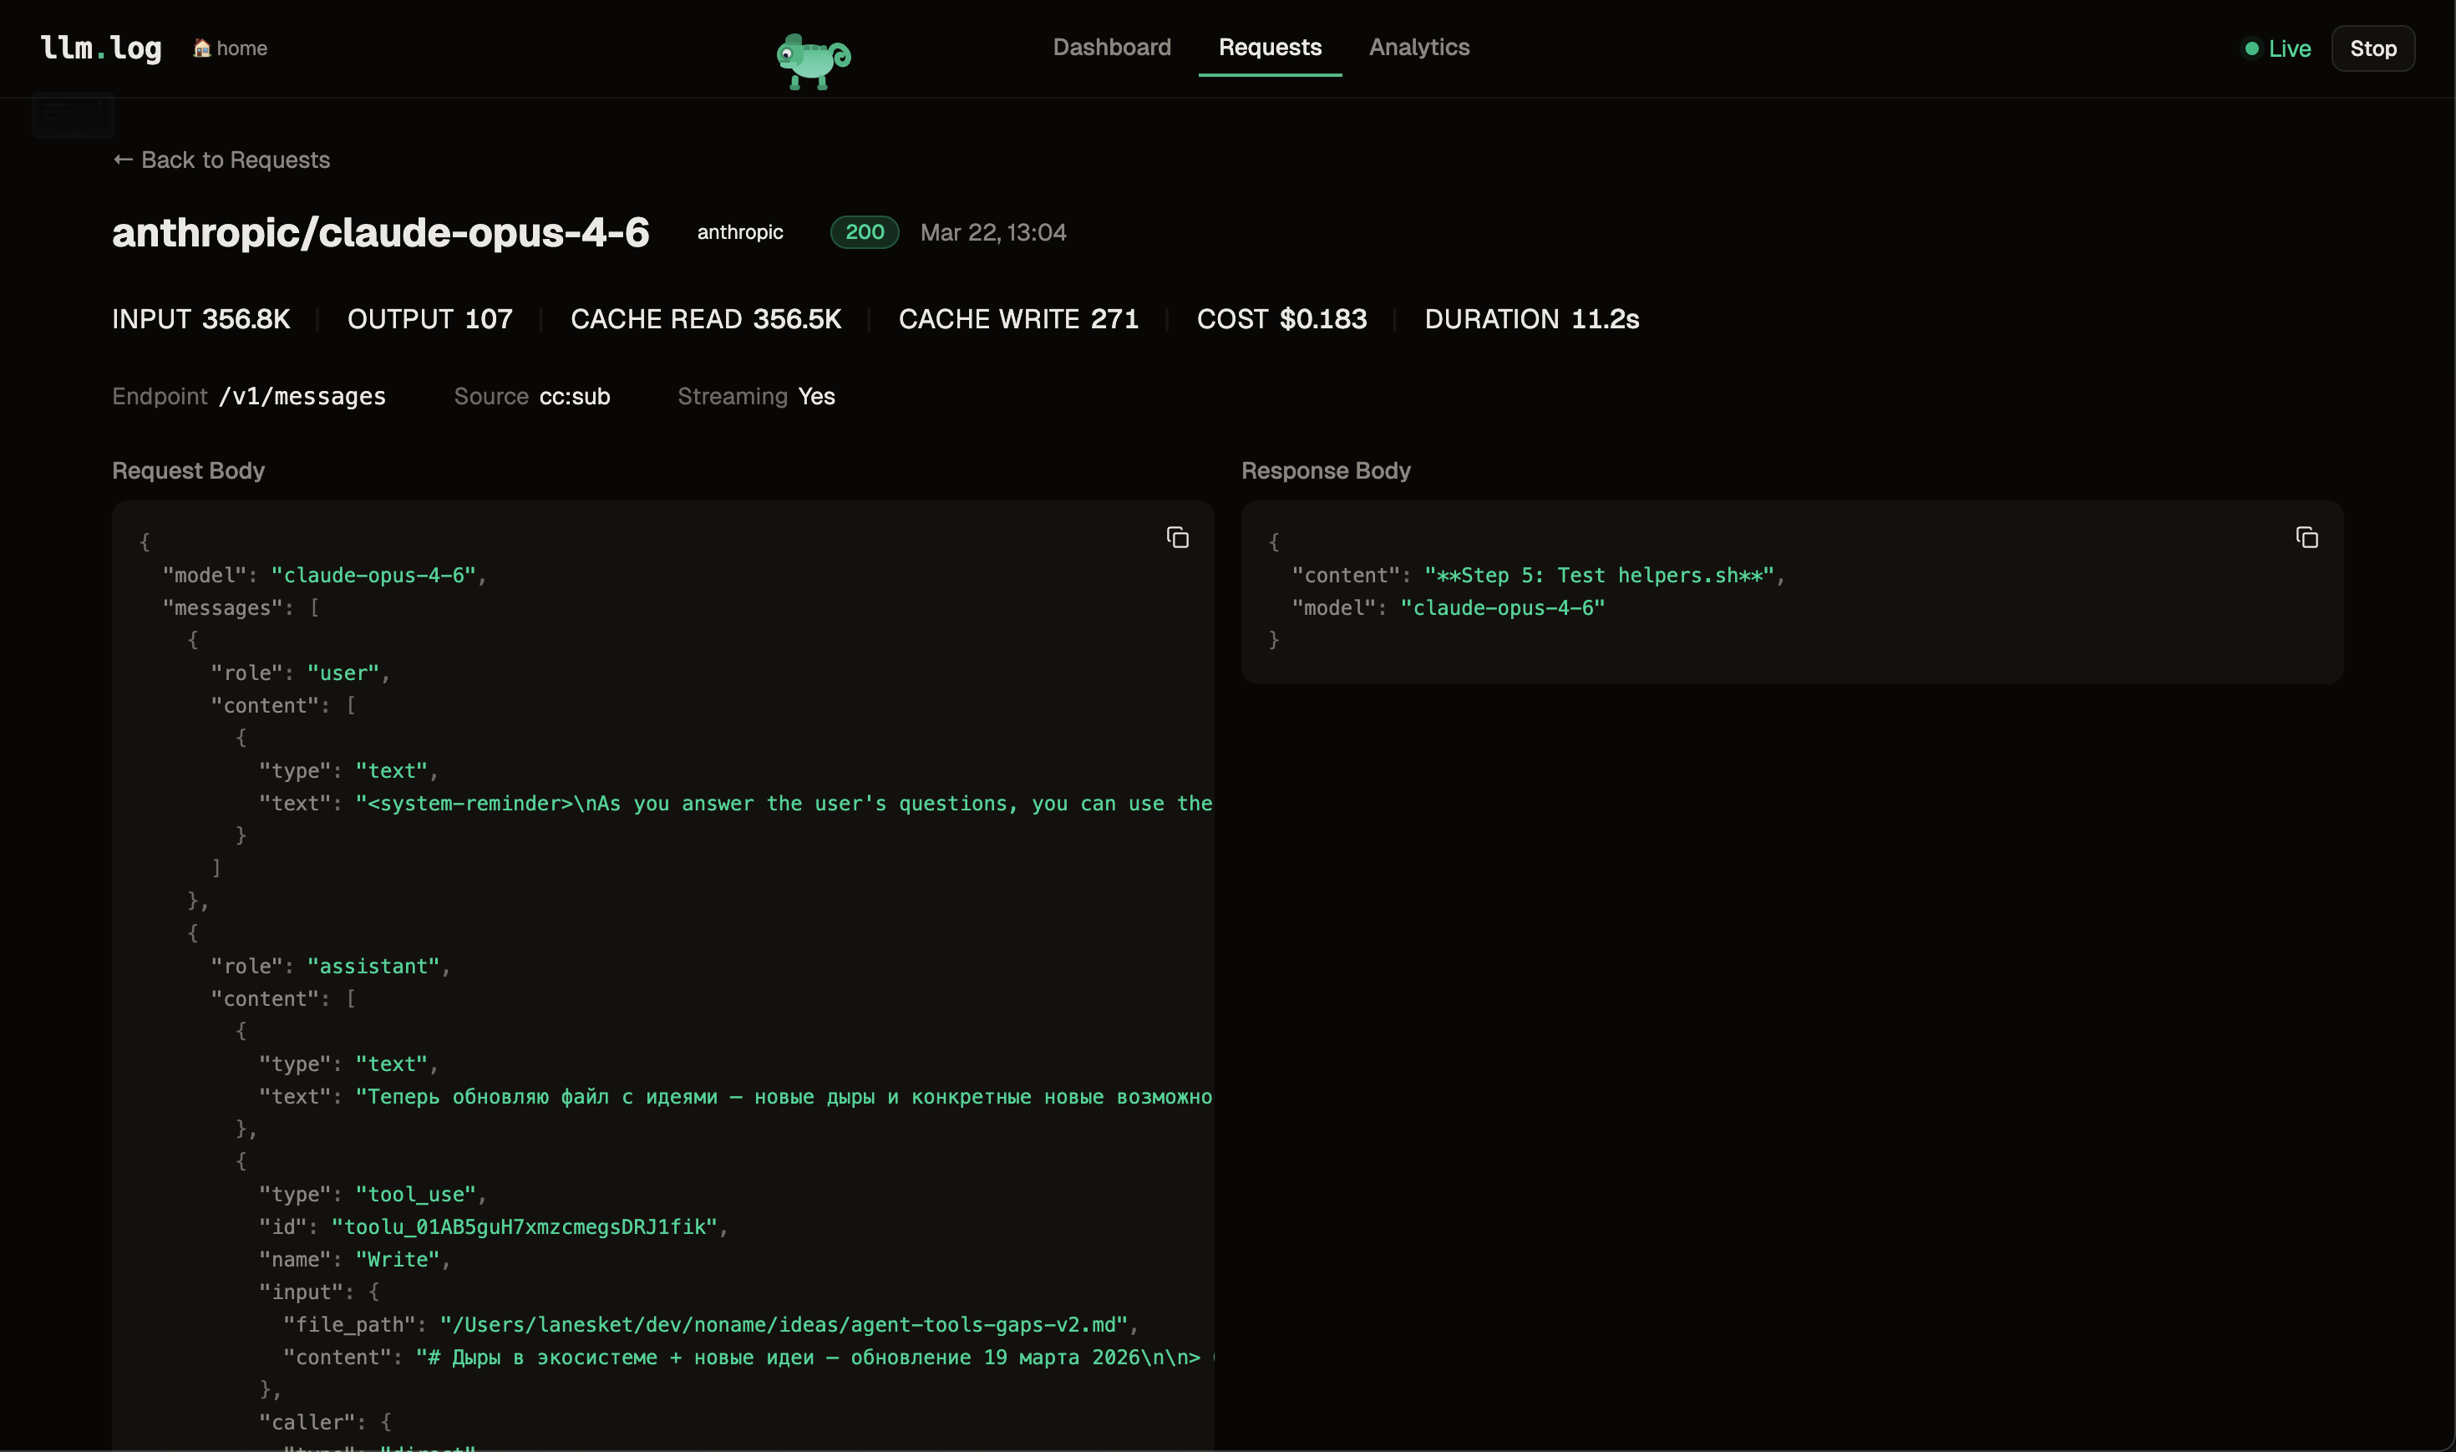Copy the Request Body JSON

(1178, 537)
